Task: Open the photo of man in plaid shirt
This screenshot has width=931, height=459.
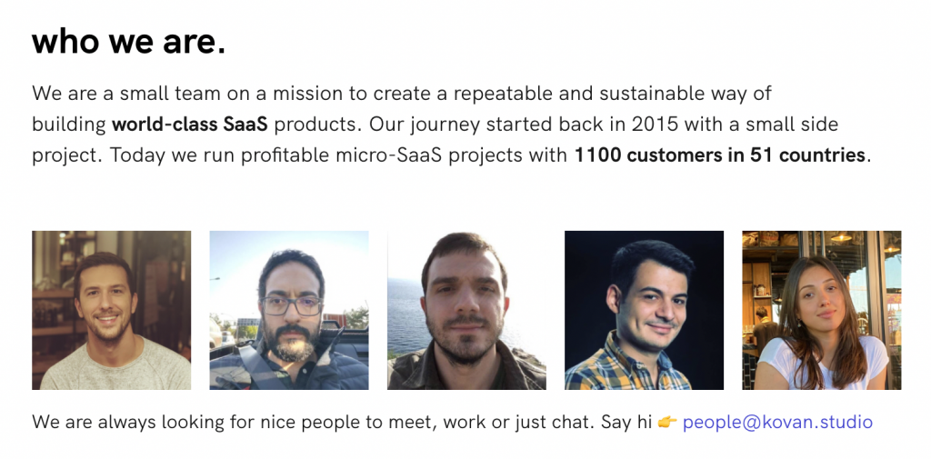Action: [645, 310]
